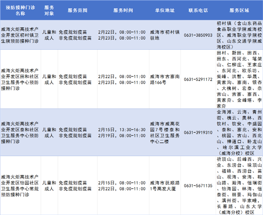Click the 联系电话 column header
The height and width of the screenshot is (215, 263).
(x=198, y=10)
